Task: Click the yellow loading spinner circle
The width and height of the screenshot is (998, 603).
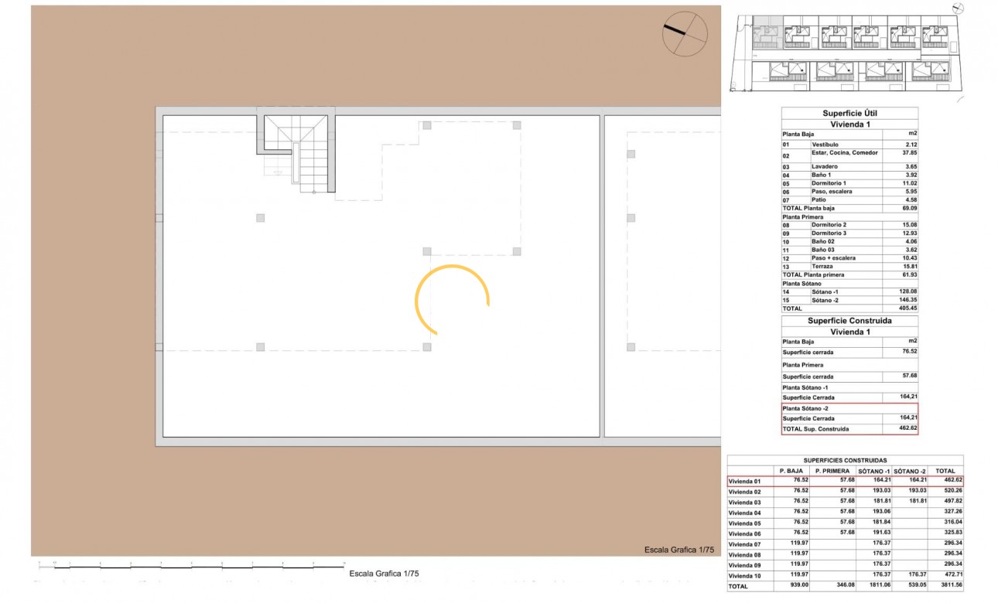Action: click(452, 301)
